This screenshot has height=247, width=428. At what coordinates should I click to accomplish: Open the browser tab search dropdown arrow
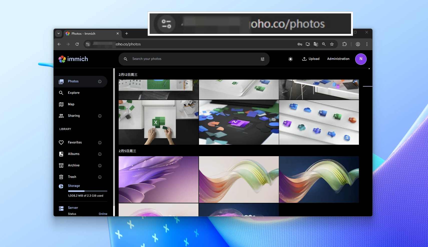[59, 33]
